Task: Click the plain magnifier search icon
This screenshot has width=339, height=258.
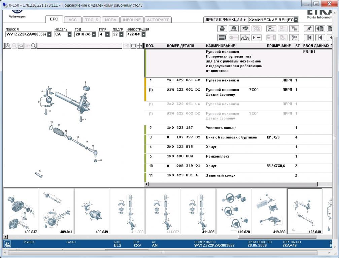Action: pos(34,46)
